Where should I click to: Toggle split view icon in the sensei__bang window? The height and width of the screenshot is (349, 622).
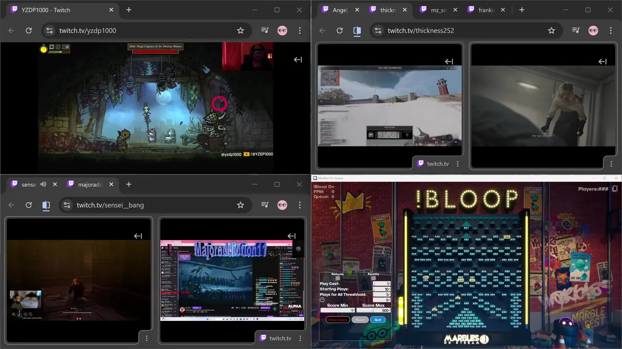pyautogui.click(x=46, y=205)
